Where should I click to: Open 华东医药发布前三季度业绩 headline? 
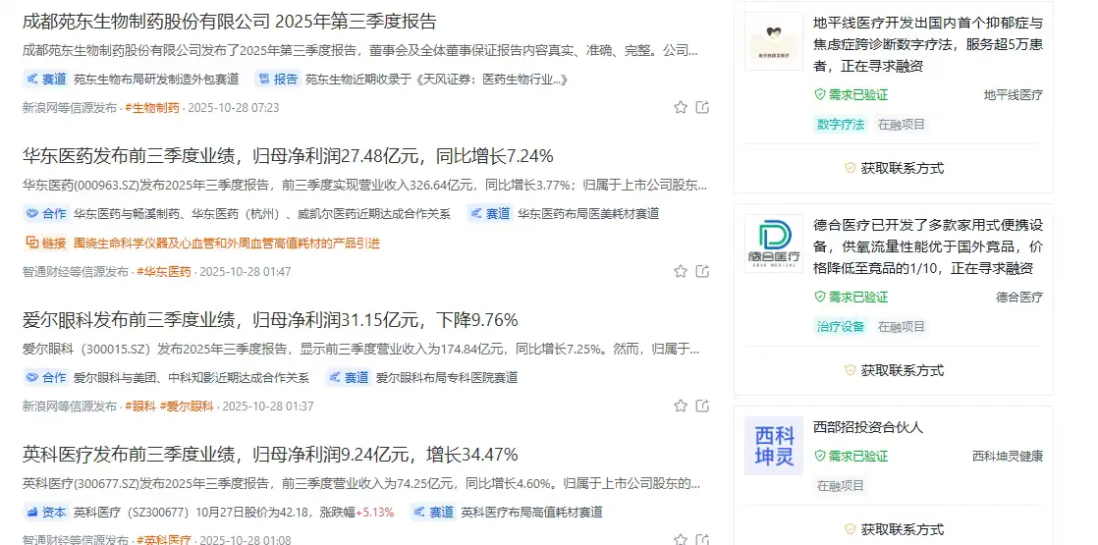288,155
